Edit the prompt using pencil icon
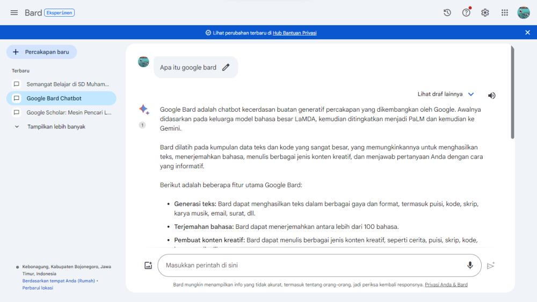 226,68
